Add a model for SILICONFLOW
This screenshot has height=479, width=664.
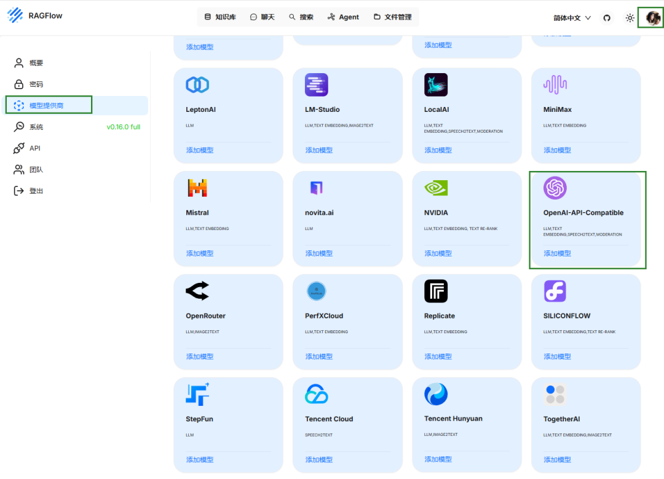(x=557, y=357)
